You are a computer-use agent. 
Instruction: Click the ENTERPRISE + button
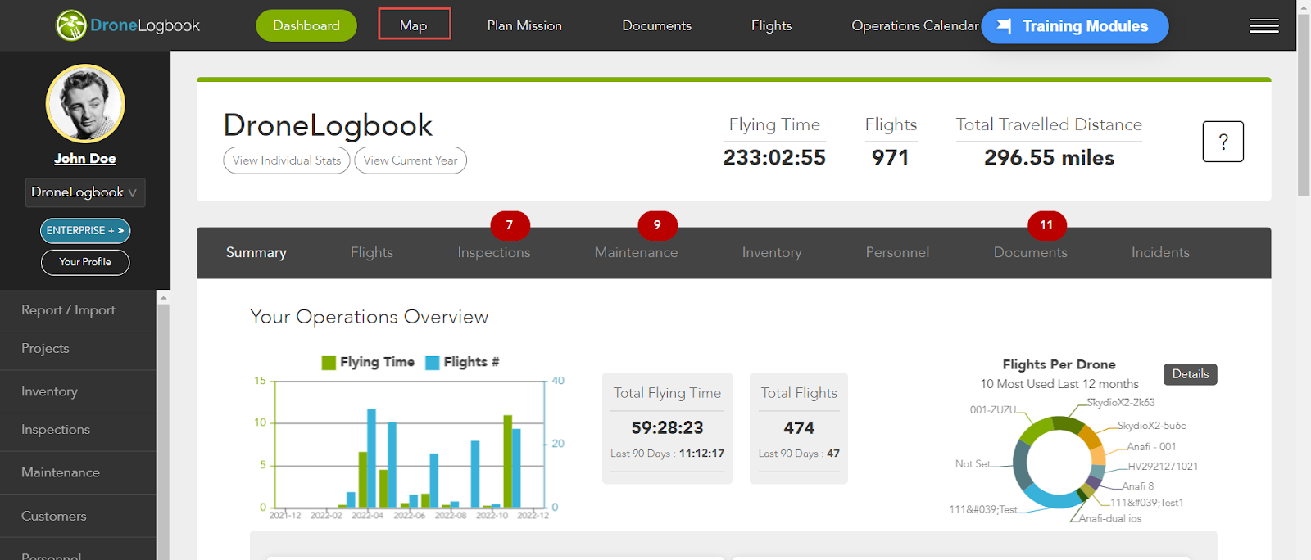click(x=85, y=231)
